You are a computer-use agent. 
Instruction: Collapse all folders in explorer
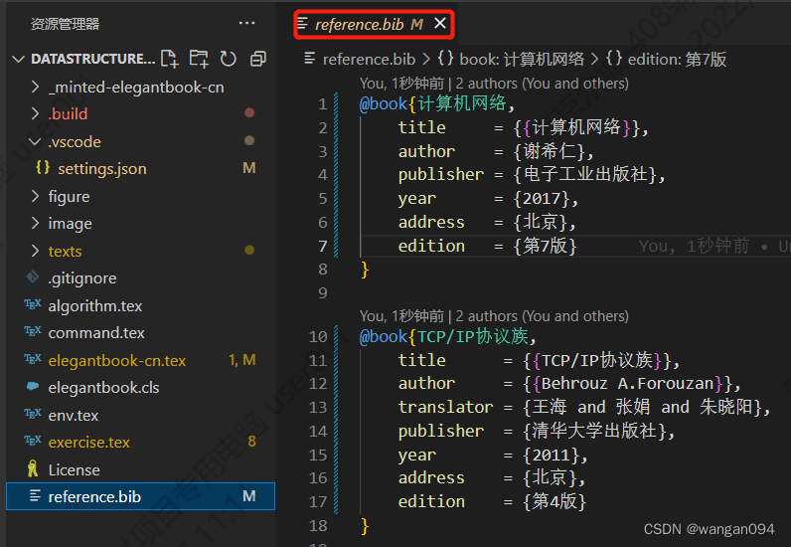(257, 59)
